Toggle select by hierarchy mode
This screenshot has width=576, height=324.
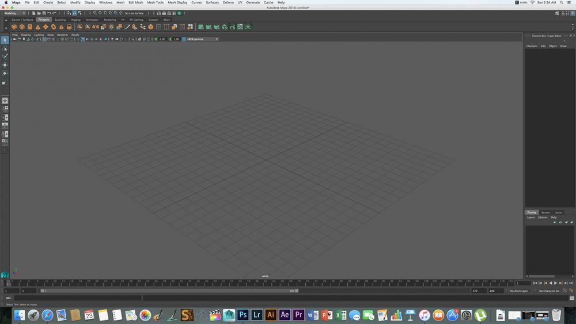click(69, 13)
